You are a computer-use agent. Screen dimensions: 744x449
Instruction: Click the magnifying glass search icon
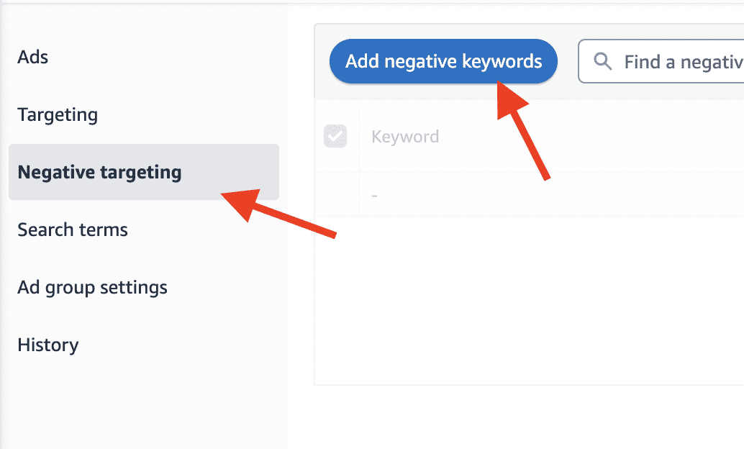tap(602, 61)
